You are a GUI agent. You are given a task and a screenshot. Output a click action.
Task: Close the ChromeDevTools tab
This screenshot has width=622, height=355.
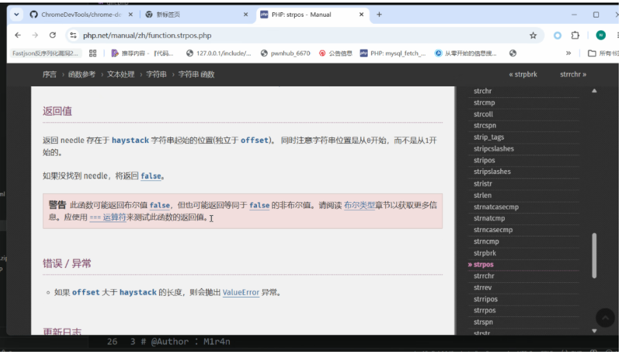(131, 15)
